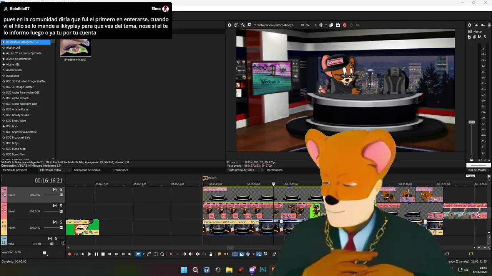Toggle Automatic Crossfades
The image size is (492, 276).
(x=241, y=254)
